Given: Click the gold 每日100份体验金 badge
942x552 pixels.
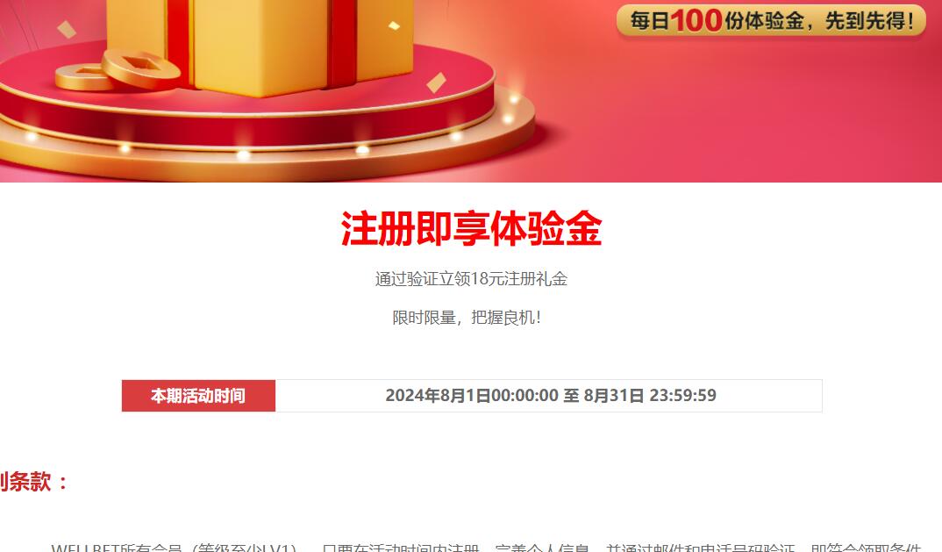Looking at the screenshot, I should click(771, 21).
